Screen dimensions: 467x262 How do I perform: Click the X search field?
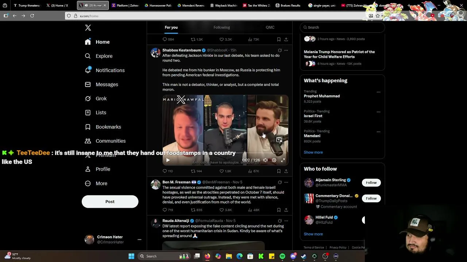342,27
